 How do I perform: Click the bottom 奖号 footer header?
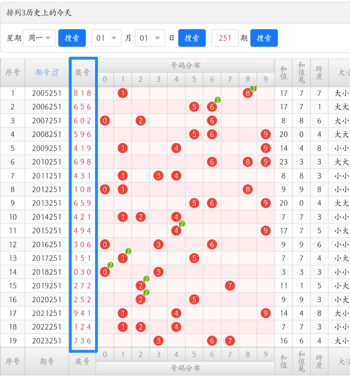82,361
